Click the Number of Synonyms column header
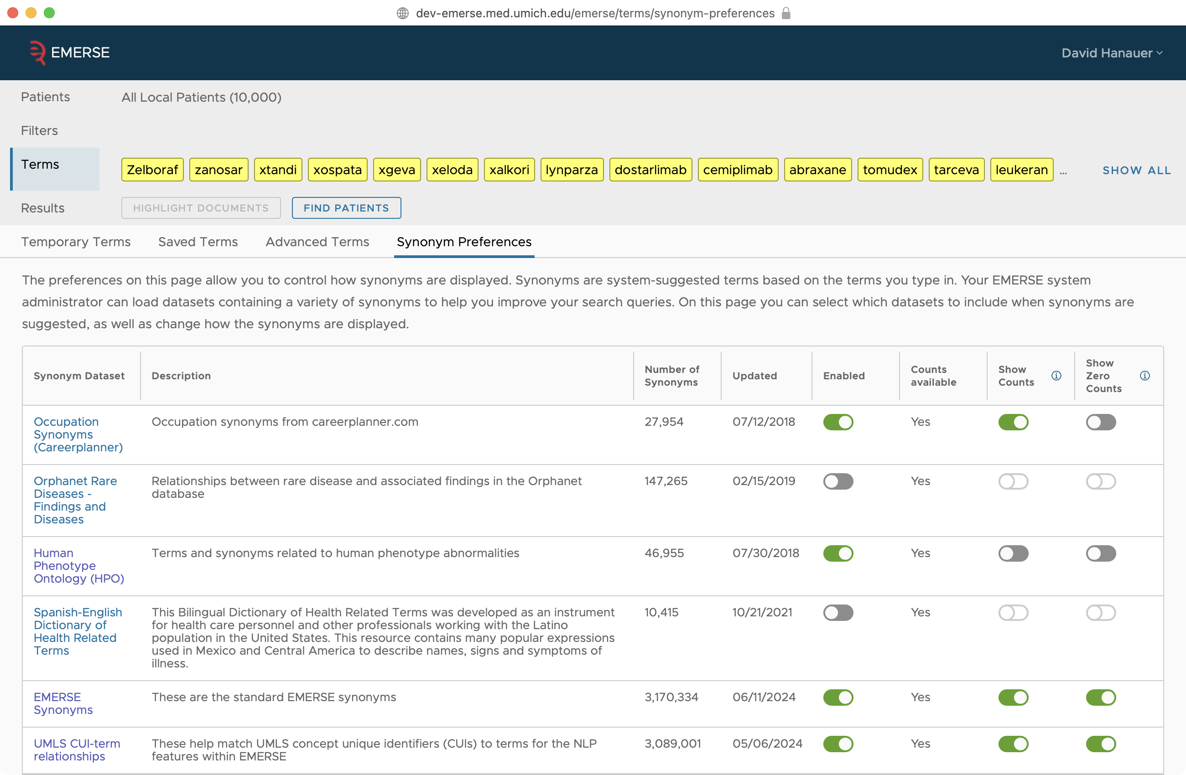The width and height of the screenshot is (1186, 775). tap(672, 376)
